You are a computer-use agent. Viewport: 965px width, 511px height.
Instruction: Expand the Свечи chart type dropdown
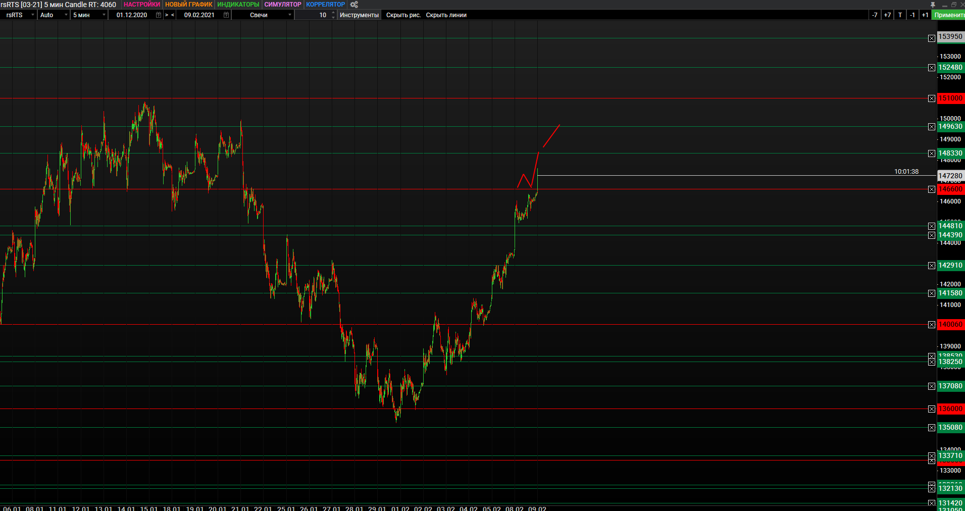270,15
